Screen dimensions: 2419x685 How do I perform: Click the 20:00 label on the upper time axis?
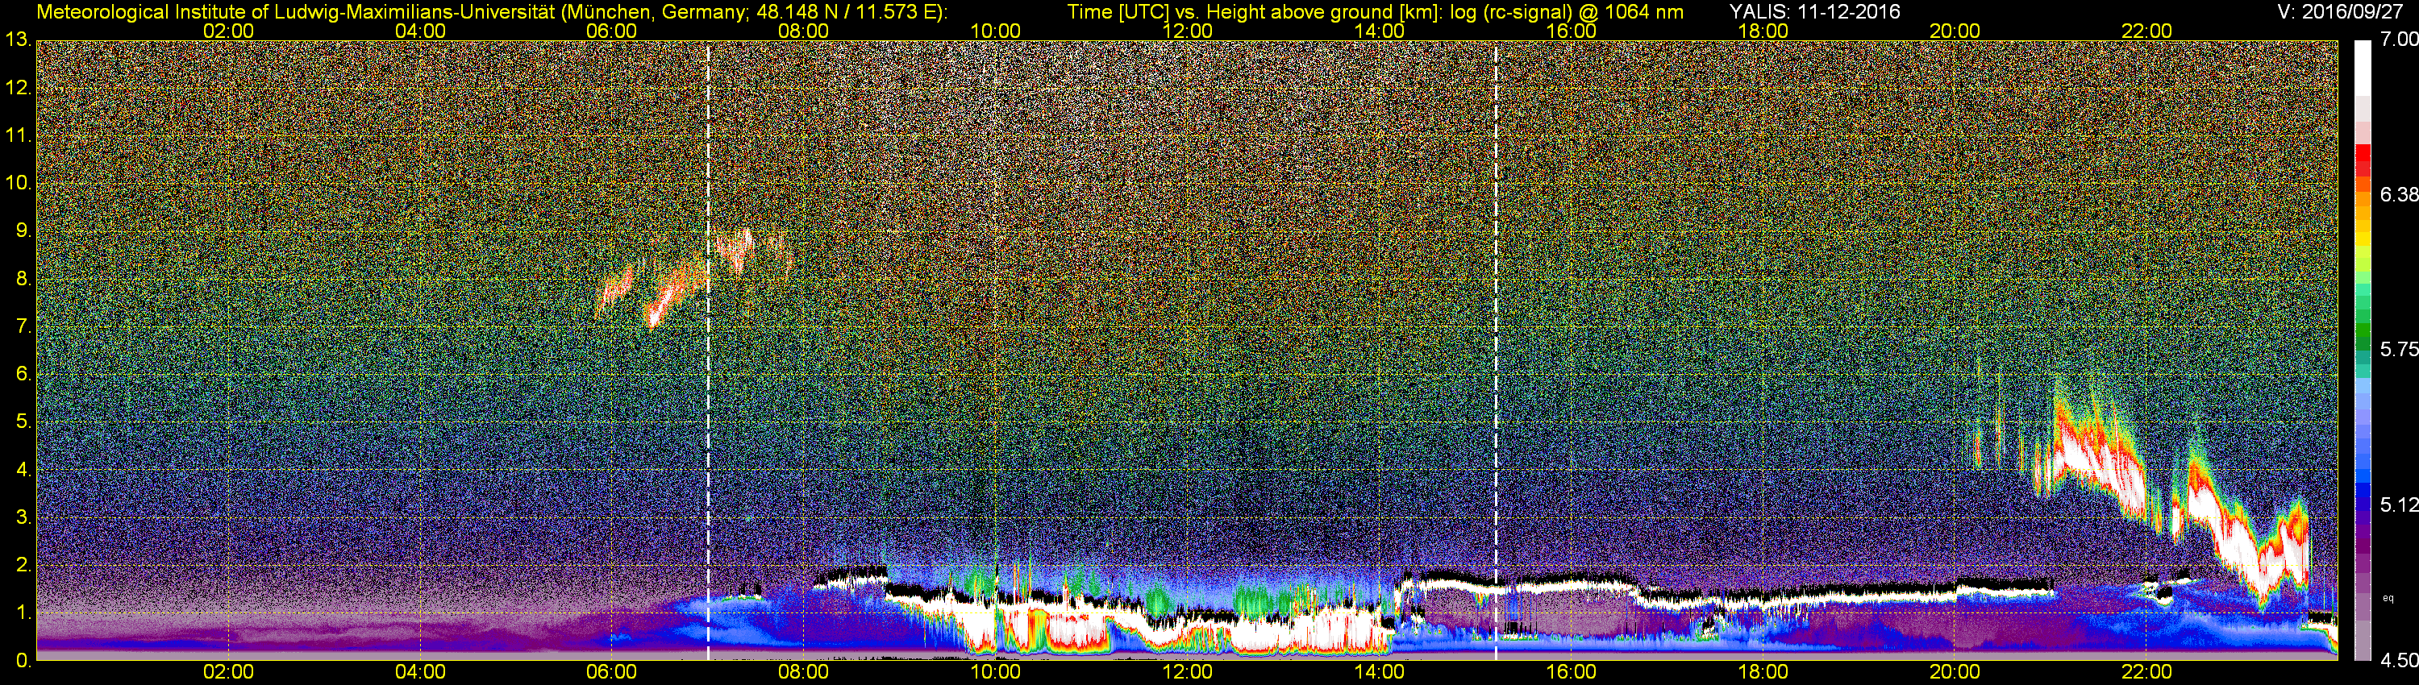pyautogui.click(x=1955, y=31)
